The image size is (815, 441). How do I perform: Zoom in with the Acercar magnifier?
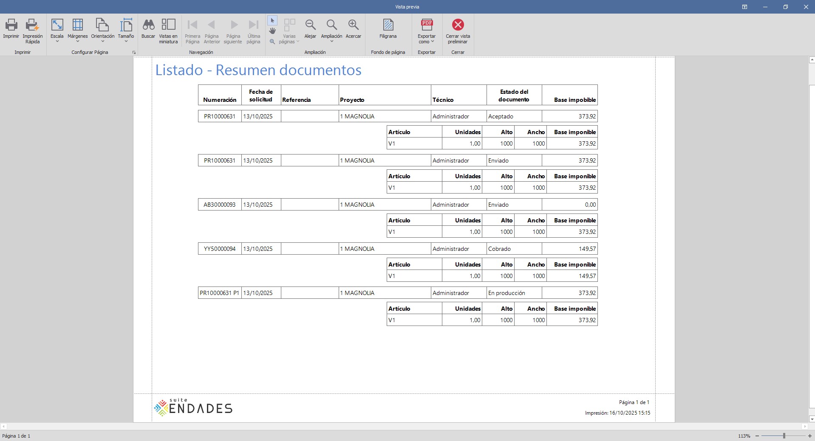coord(353,25)
